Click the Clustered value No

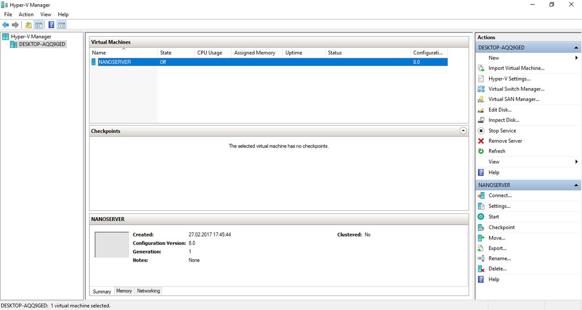pyautogui.click(x=367, y=235)
